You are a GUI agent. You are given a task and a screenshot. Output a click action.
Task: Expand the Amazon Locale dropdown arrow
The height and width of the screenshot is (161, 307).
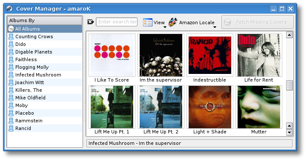pos(215,27)
